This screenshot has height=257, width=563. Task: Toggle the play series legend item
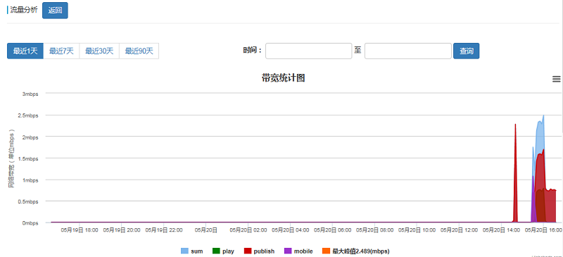[x=223, y=251]
